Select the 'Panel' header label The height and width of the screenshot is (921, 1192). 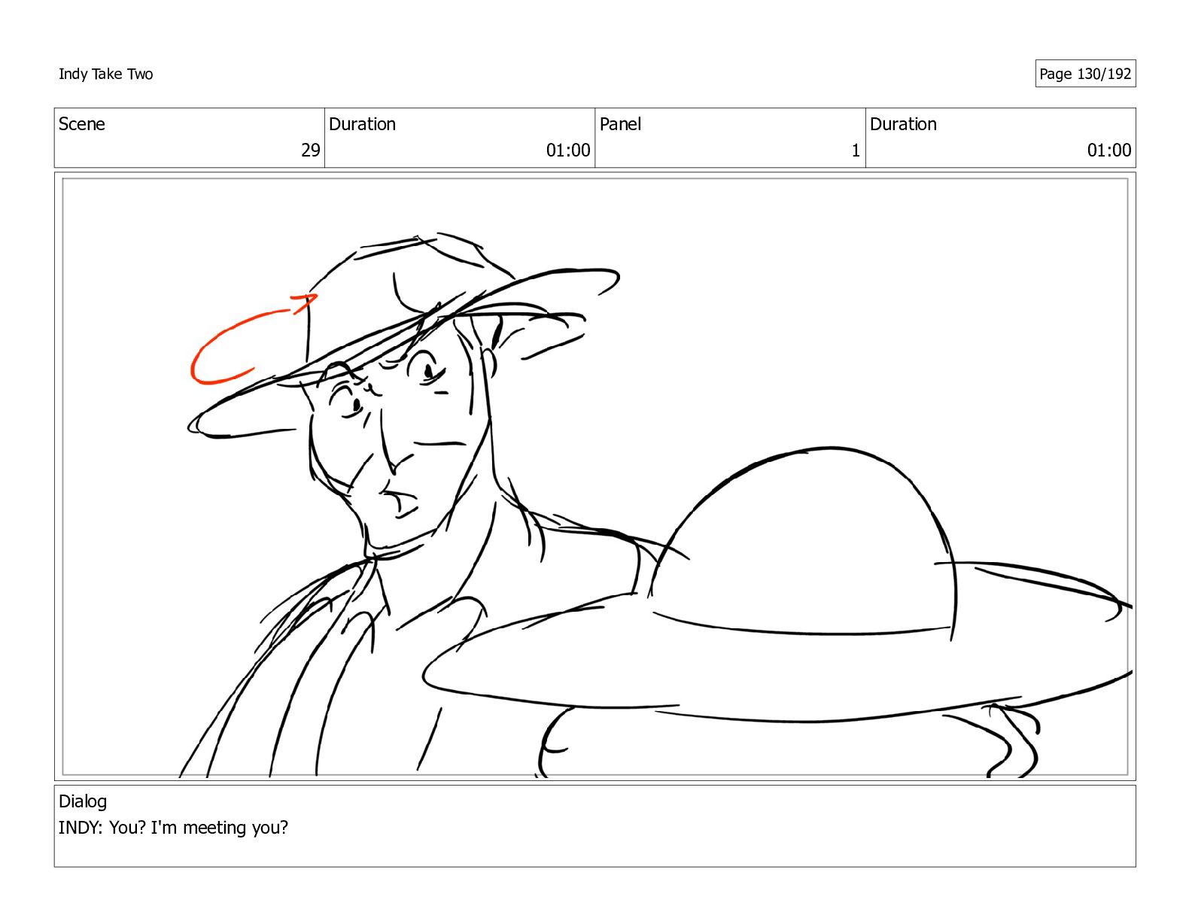click(620, 124)
